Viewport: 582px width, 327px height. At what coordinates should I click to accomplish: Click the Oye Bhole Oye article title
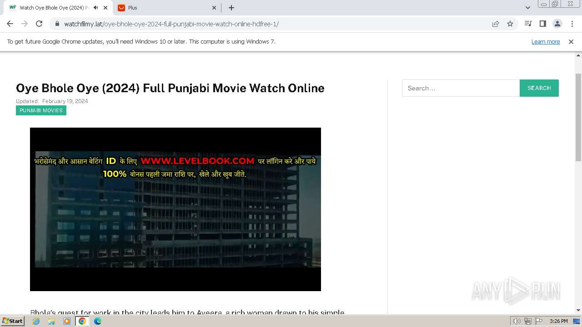coord(170,88)
